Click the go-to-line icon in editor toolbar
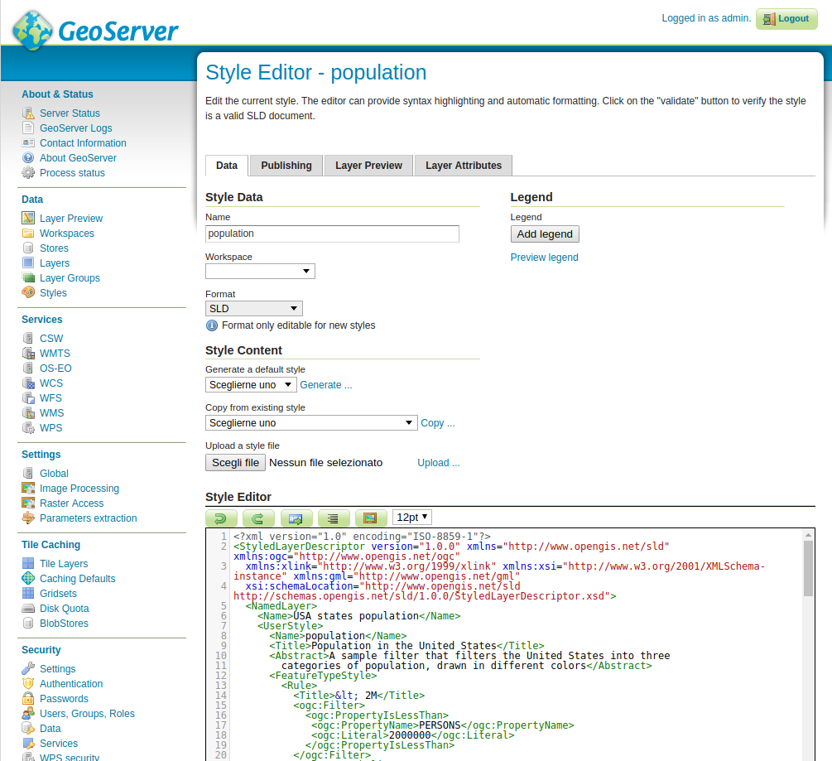 coord(296,518)
